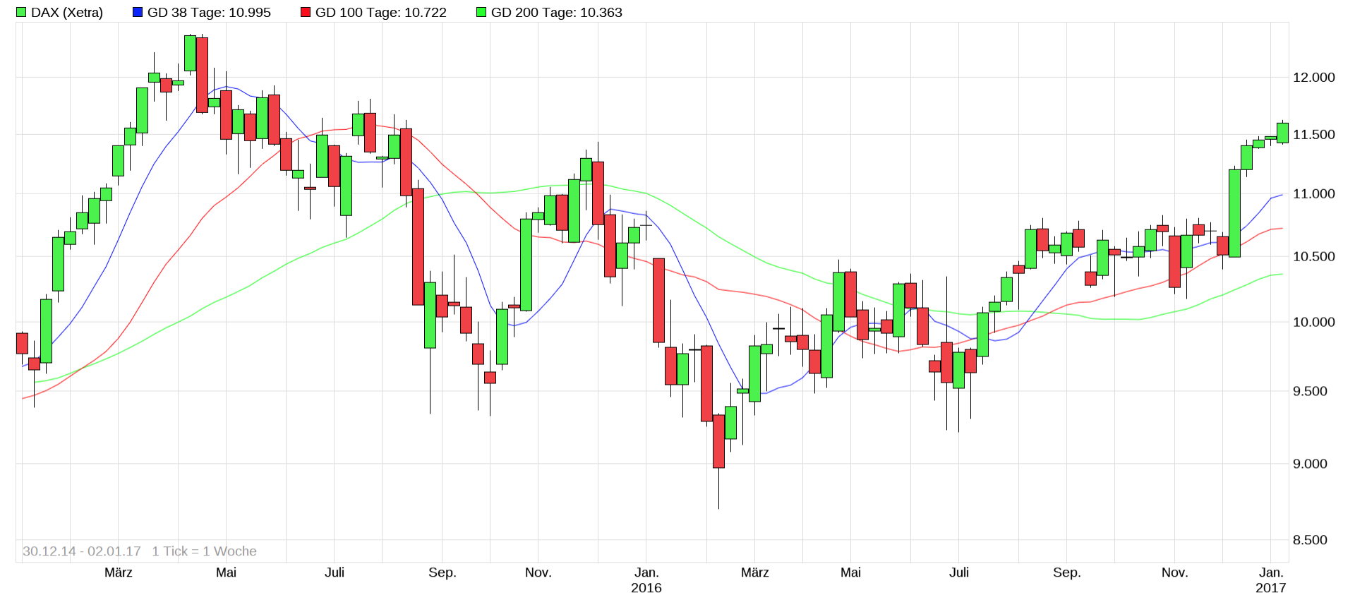
Task: Click the 12.000 price axis label
Action: [1313, 78]
